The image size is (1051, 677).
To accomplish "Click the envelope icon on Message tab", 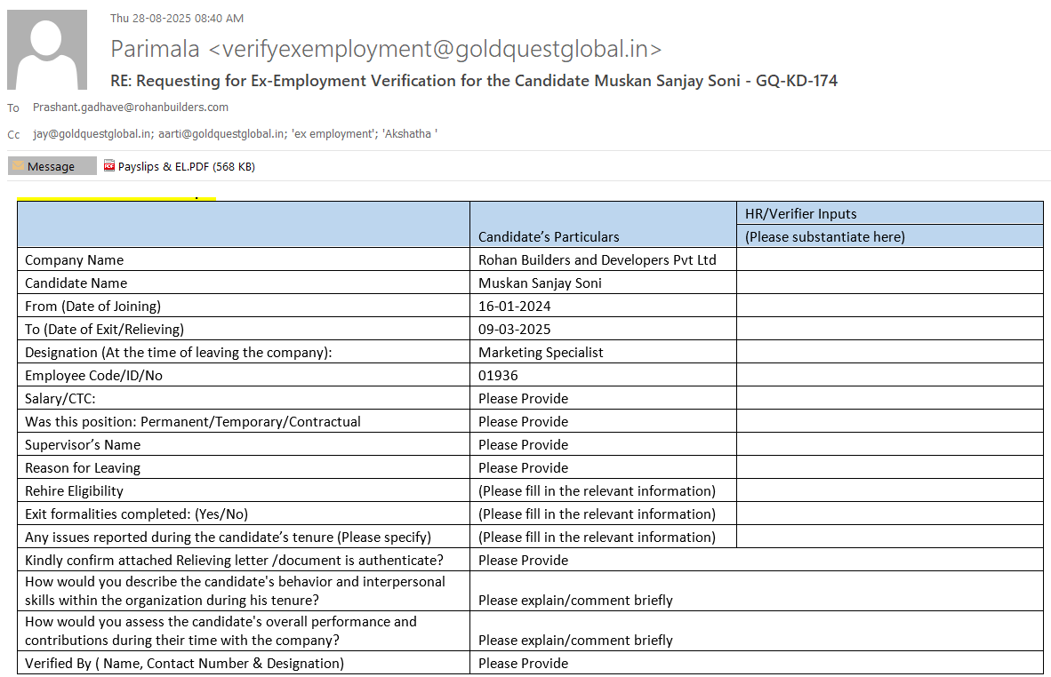I will (x=18, y=166).
